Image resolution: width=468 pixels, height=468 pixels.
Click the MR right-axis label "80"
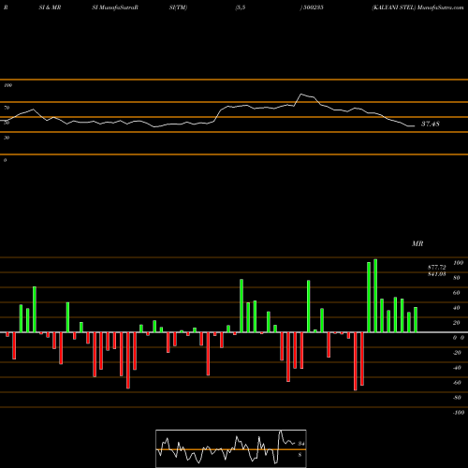click(457, 278)
